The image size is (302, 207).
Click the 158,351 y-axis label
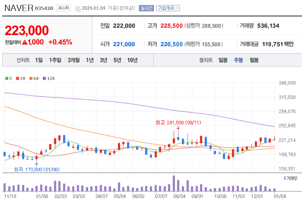click(287, 169)
